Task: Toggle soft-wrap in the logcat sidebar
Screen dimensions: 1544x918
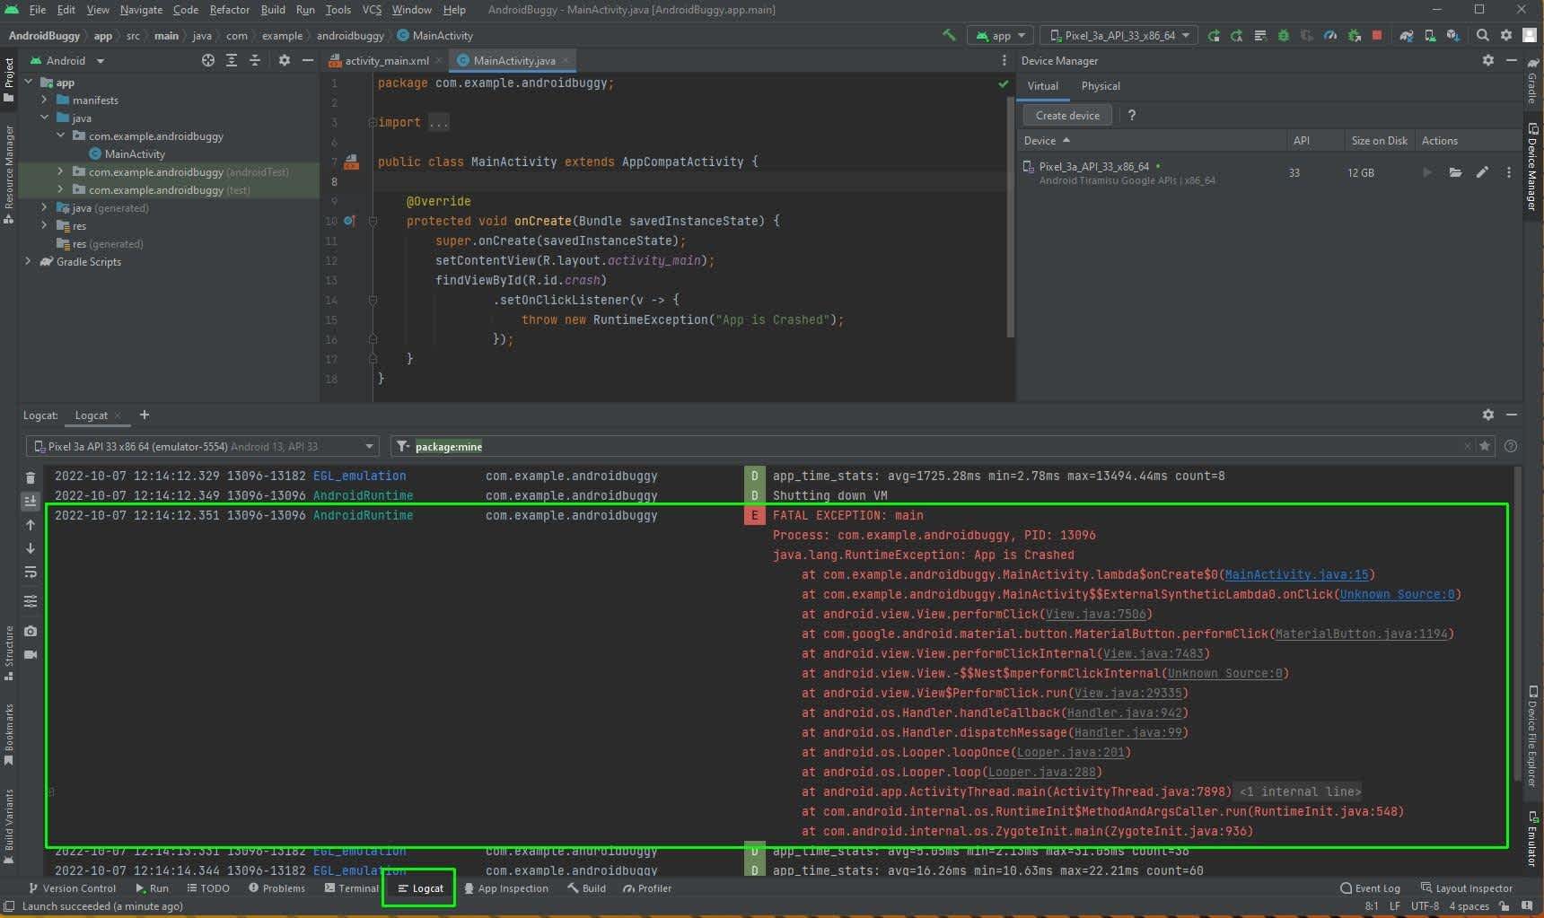Action: point(31,572)
